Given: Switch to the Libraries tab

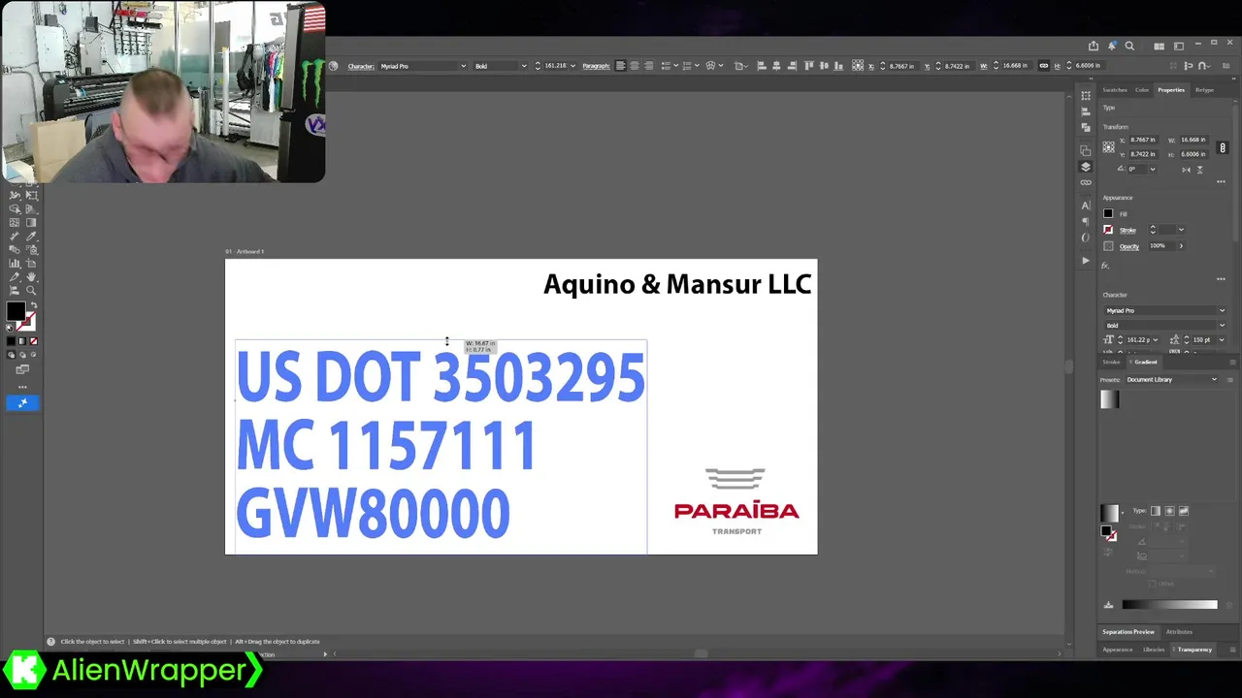Looking at the screenshot, I should click(x=1154, y=650).
